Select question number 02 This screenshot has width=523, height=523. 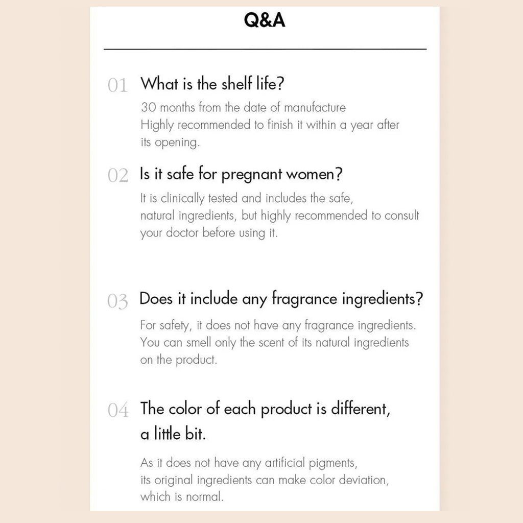tap(118, 176)
